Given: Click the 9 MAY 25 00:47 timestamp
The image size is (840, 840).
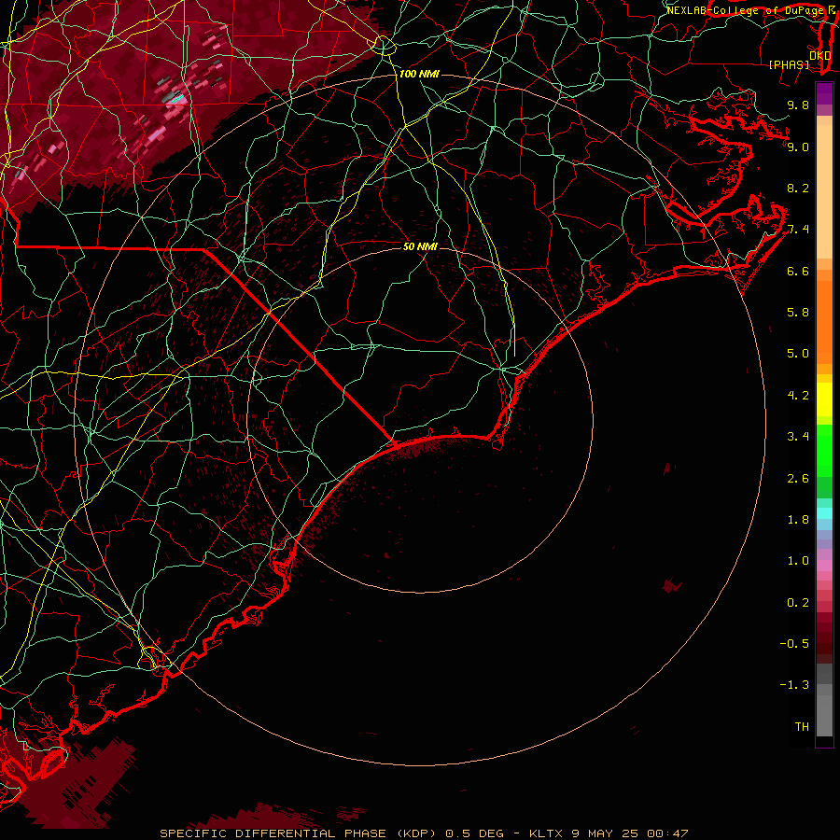Looking at the screenshot, I should tap(630, 833).
